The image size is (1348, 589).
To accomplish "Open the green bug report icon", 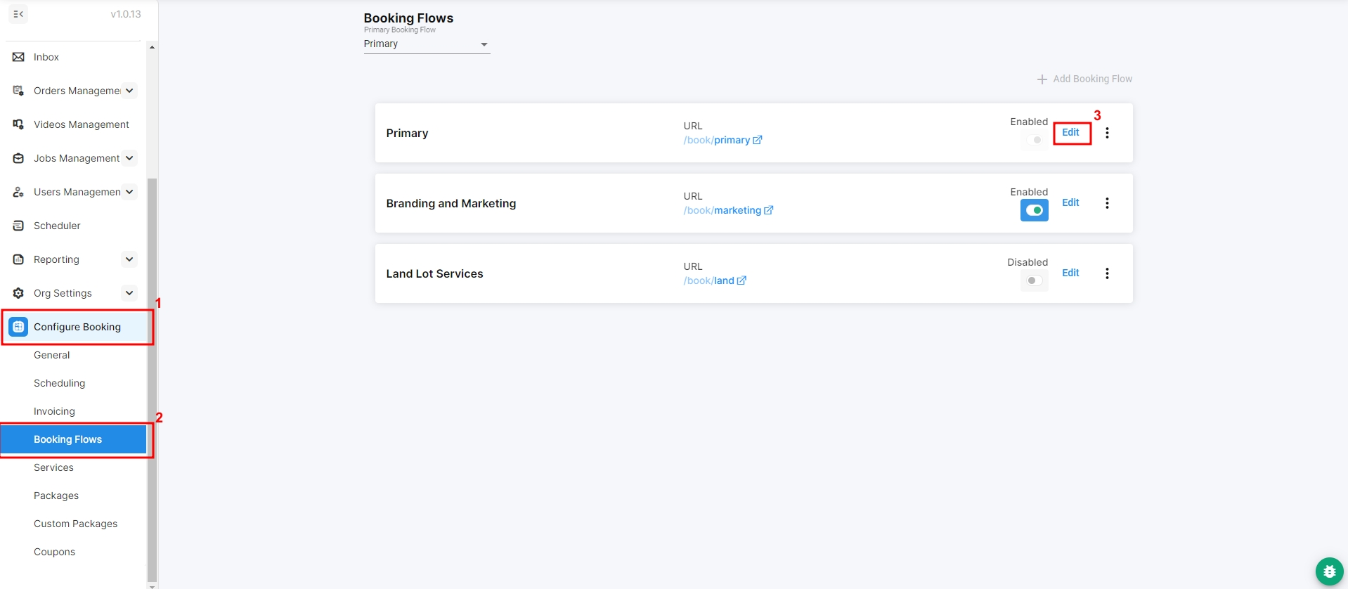I will tap(1329, 571).
